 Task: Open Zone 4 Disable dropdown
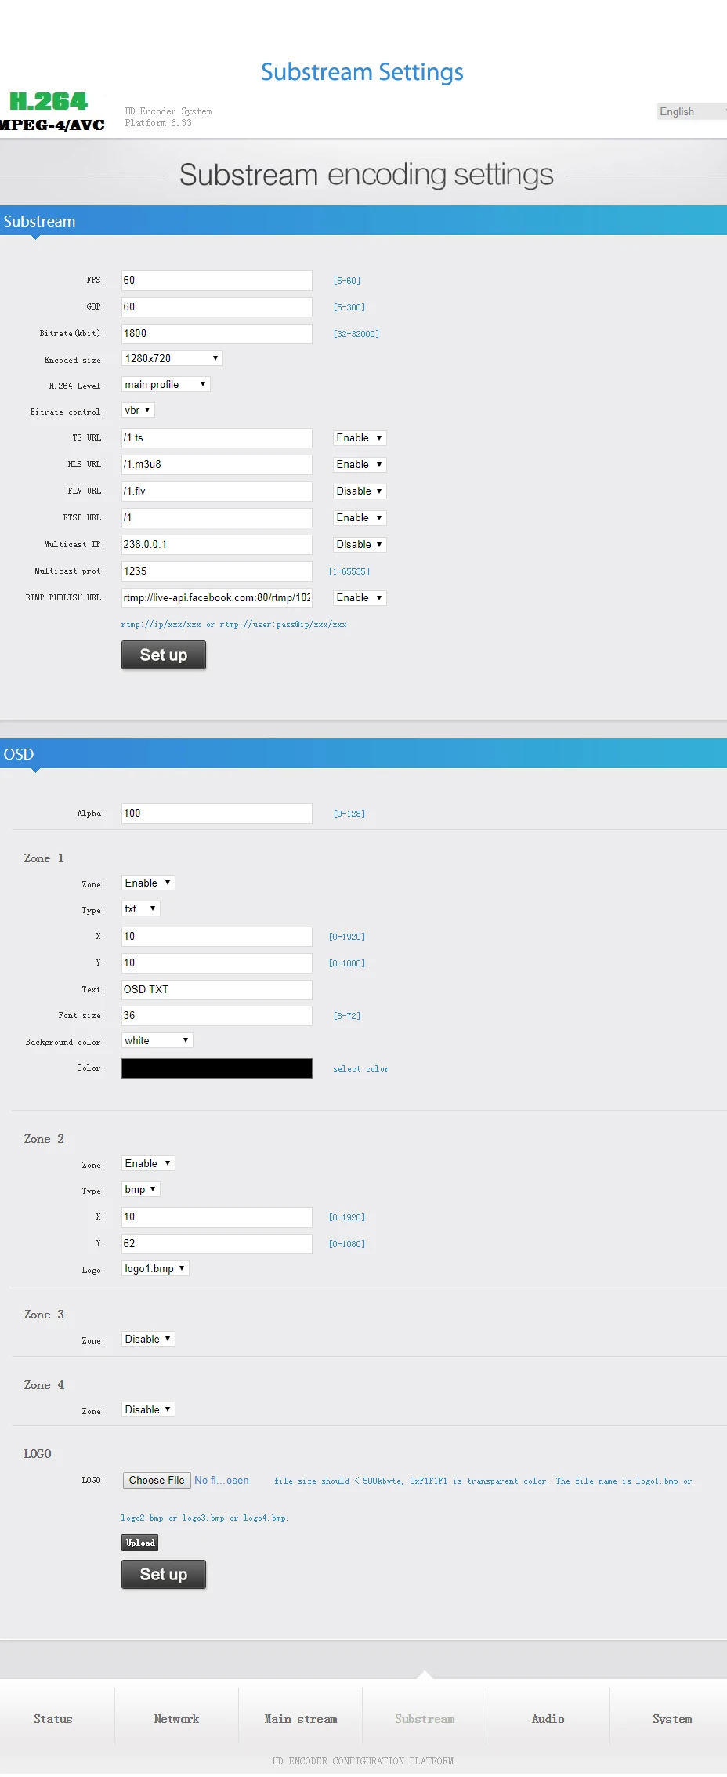(x=148, y=1409)
